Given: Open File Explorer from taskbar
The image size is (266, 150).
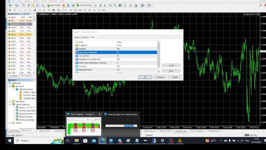Looking at the screenshot, I should 76,141.
